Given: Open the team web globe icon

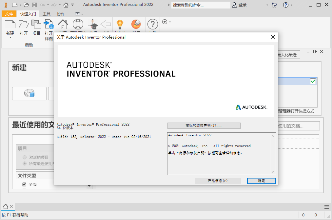Looking at the screenshot, I should [x=78, y=24].
